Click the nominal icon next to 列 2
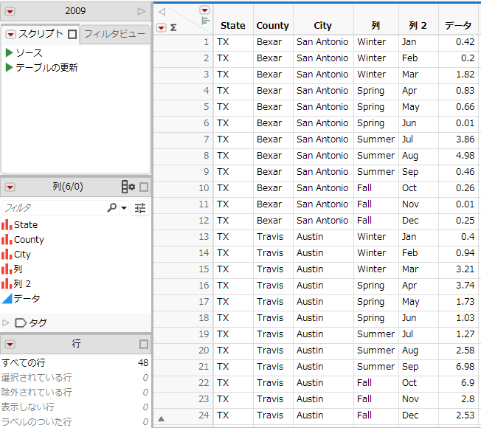The width and height of the screenshot is (481, 428). coord(7,284)
